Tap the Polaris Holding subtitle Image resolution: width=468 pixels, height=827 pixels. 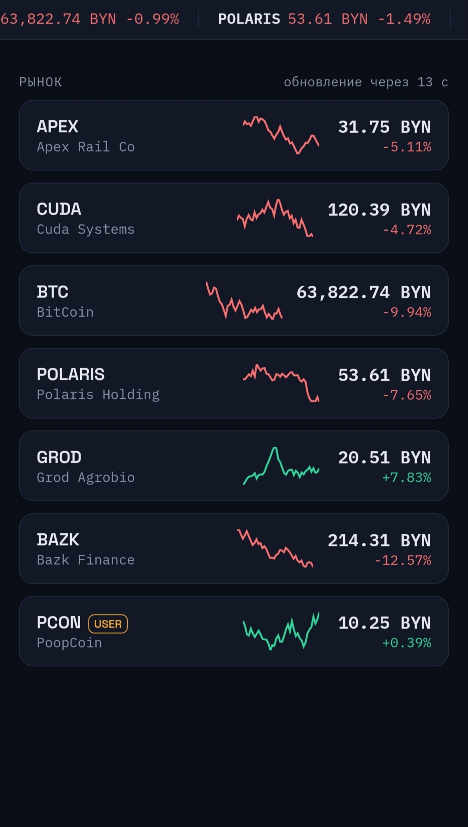click(98, 394)
